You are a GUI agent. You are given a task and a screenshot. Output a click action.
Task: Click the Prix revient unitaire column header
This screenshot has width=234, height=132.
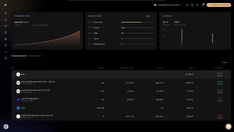(x=127, y=68)
